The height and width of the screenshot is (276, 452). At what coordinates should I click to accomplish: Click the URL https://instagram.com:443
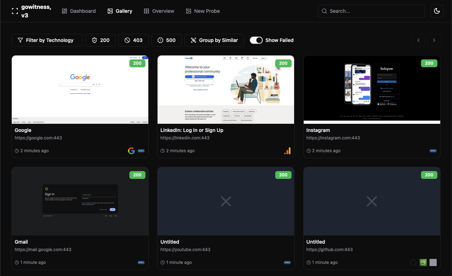(333, 138)
